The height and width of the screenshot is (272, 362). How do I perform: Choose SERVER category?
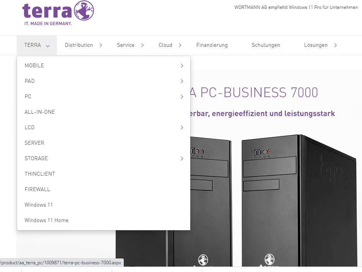34,143
